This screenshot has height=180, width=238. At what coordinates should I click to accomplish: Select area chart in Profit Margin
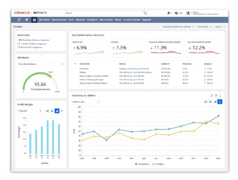pos(47,111)
